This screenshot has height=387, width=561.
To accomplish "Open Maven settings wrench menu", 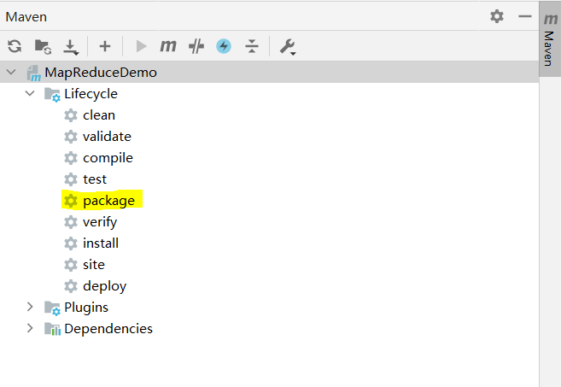I will point(288,46).
